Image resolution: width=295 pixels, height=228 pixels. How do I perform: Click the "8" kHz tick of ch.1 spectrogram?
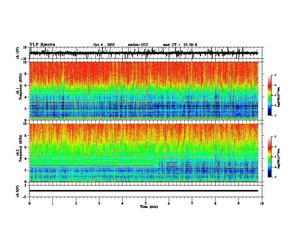click(26, 74)
